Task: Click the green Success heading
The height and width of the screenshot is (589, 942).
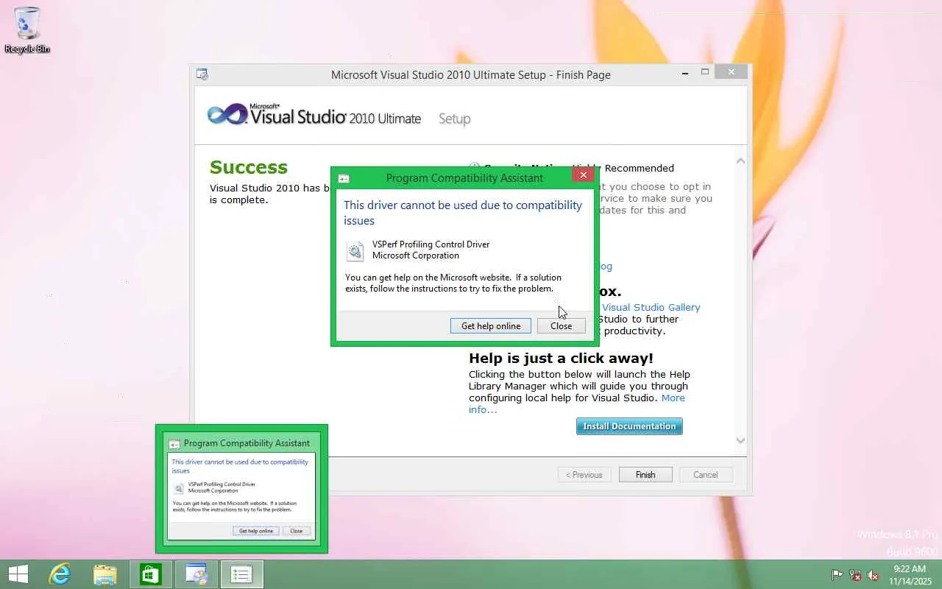Action: coord(249,167)
